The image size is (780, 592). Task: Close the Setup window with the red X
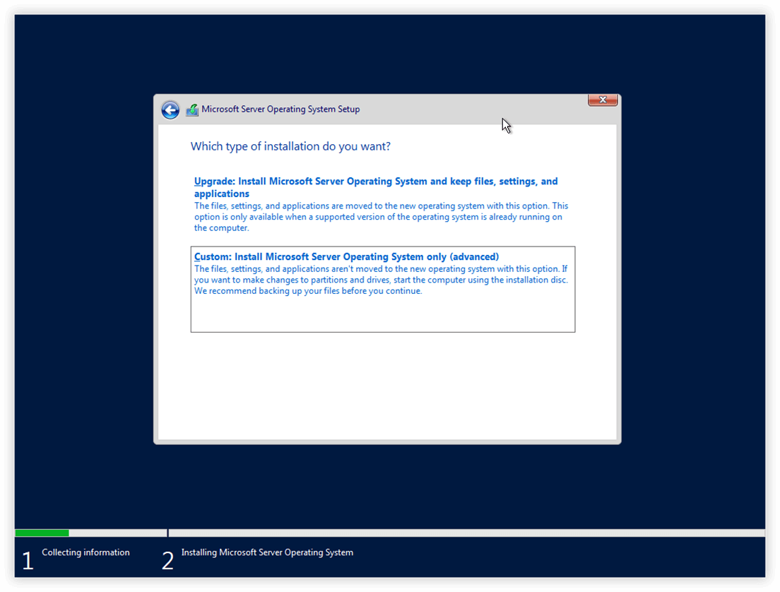click(x=603, y=100)
